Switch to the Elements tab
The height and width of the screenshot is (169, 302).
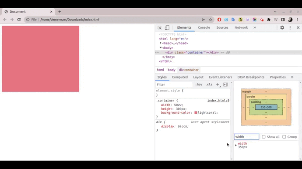184,27
